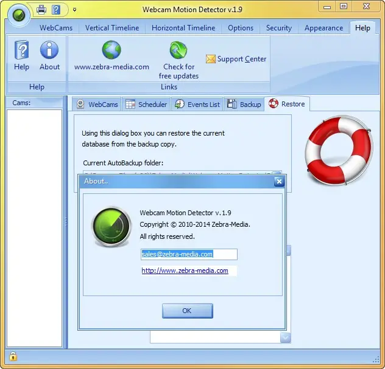
Task: Select the Restore page tab
Action: click(286, 104)
